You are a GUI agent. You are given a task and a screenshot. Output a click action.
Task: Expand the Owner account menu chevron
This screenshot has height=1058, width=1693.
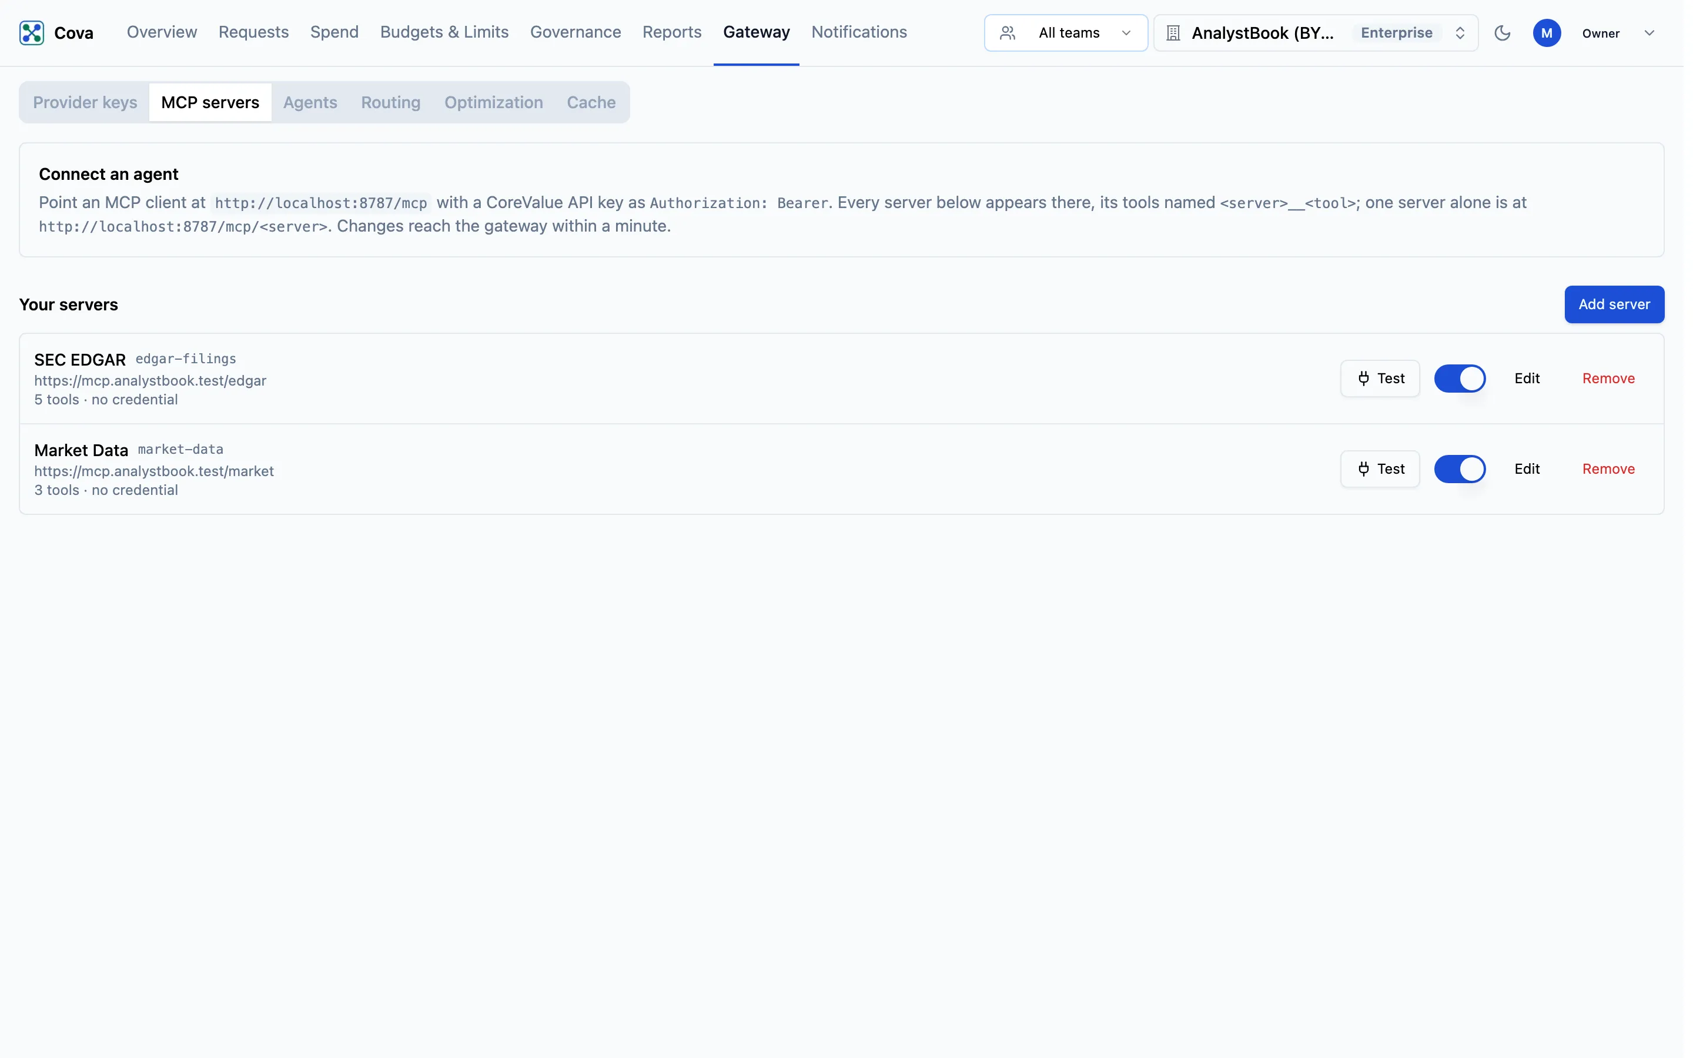(x=1649, y=33)
